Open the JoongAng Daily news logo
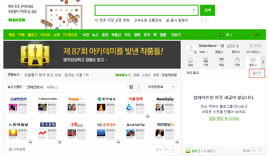 (47, 99)
